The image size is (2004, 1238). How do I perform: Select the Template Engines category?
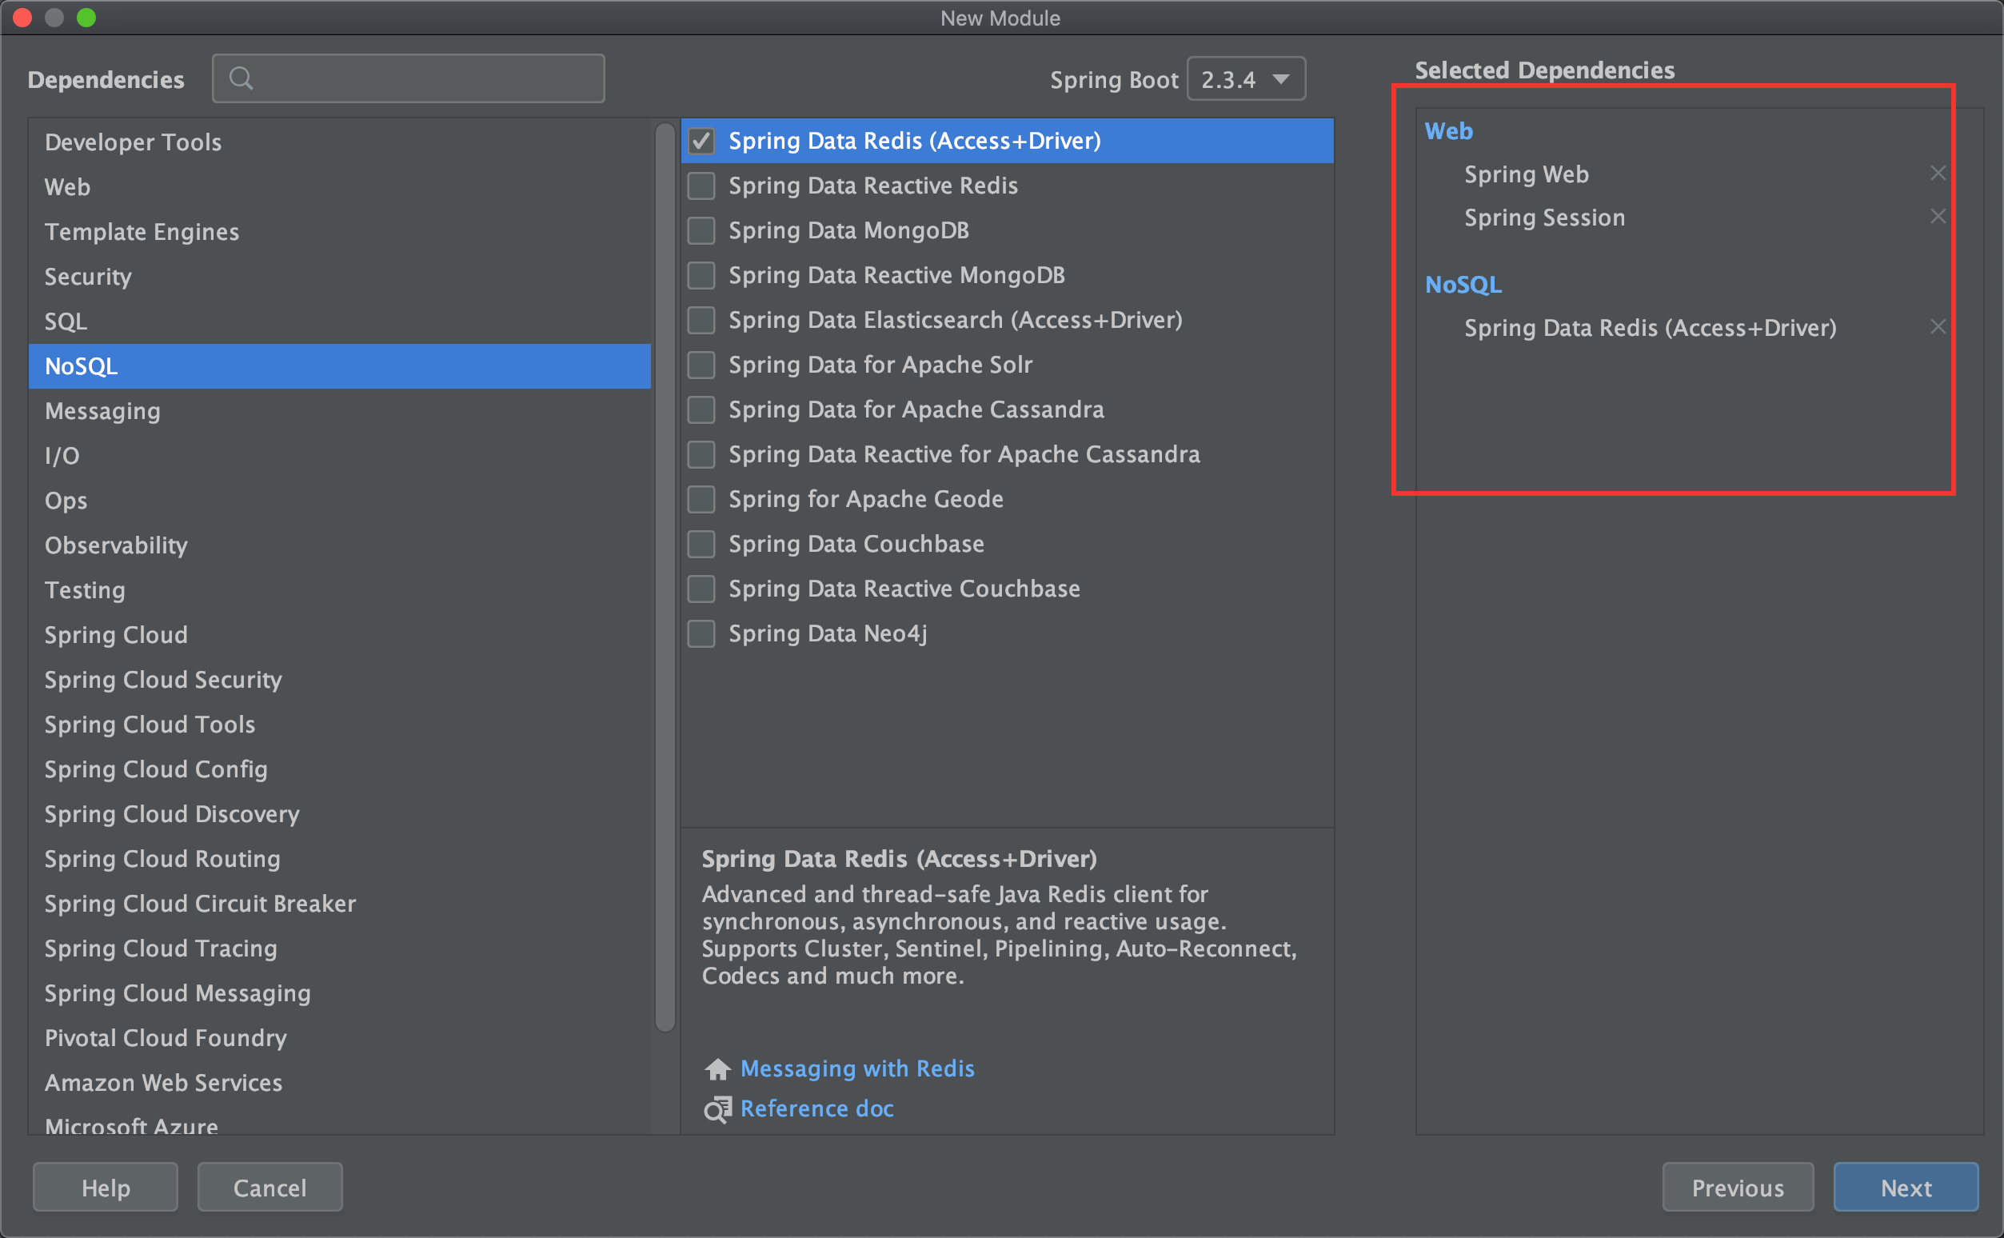[x=142, y=232]
